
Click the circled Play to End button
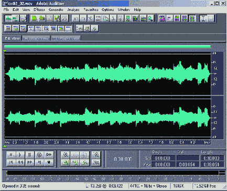point(39,155)
